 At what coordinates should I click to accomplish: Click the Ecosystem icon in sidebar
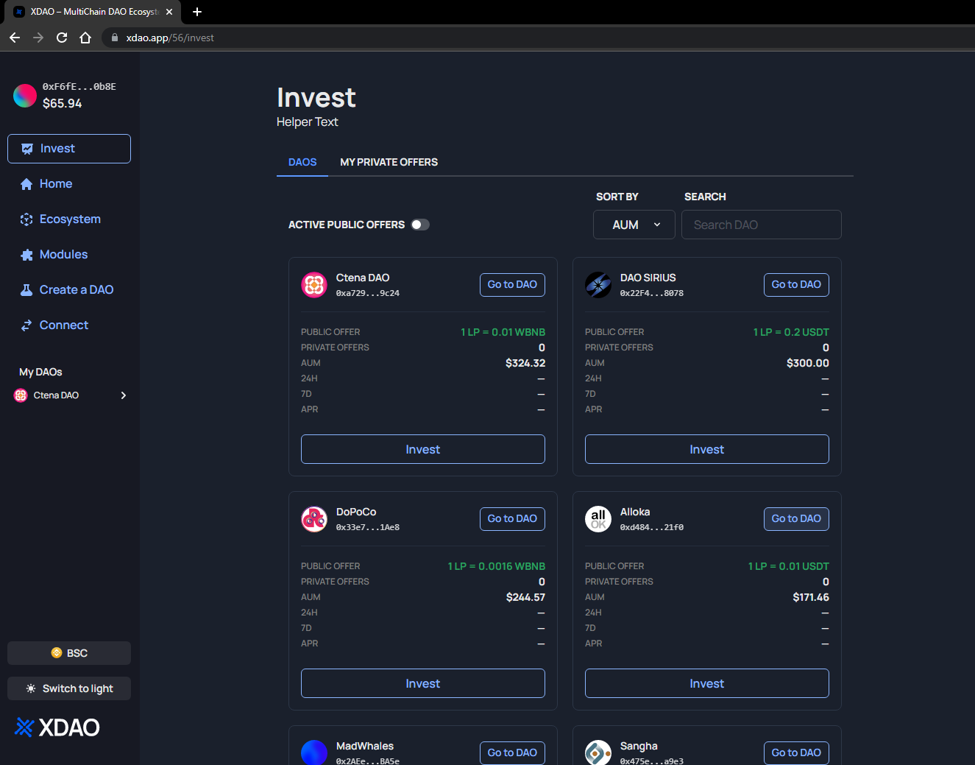tap(26, 219)
